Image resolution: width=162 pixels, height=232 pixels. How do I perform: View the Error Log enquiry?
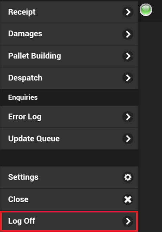pos(69,117)
